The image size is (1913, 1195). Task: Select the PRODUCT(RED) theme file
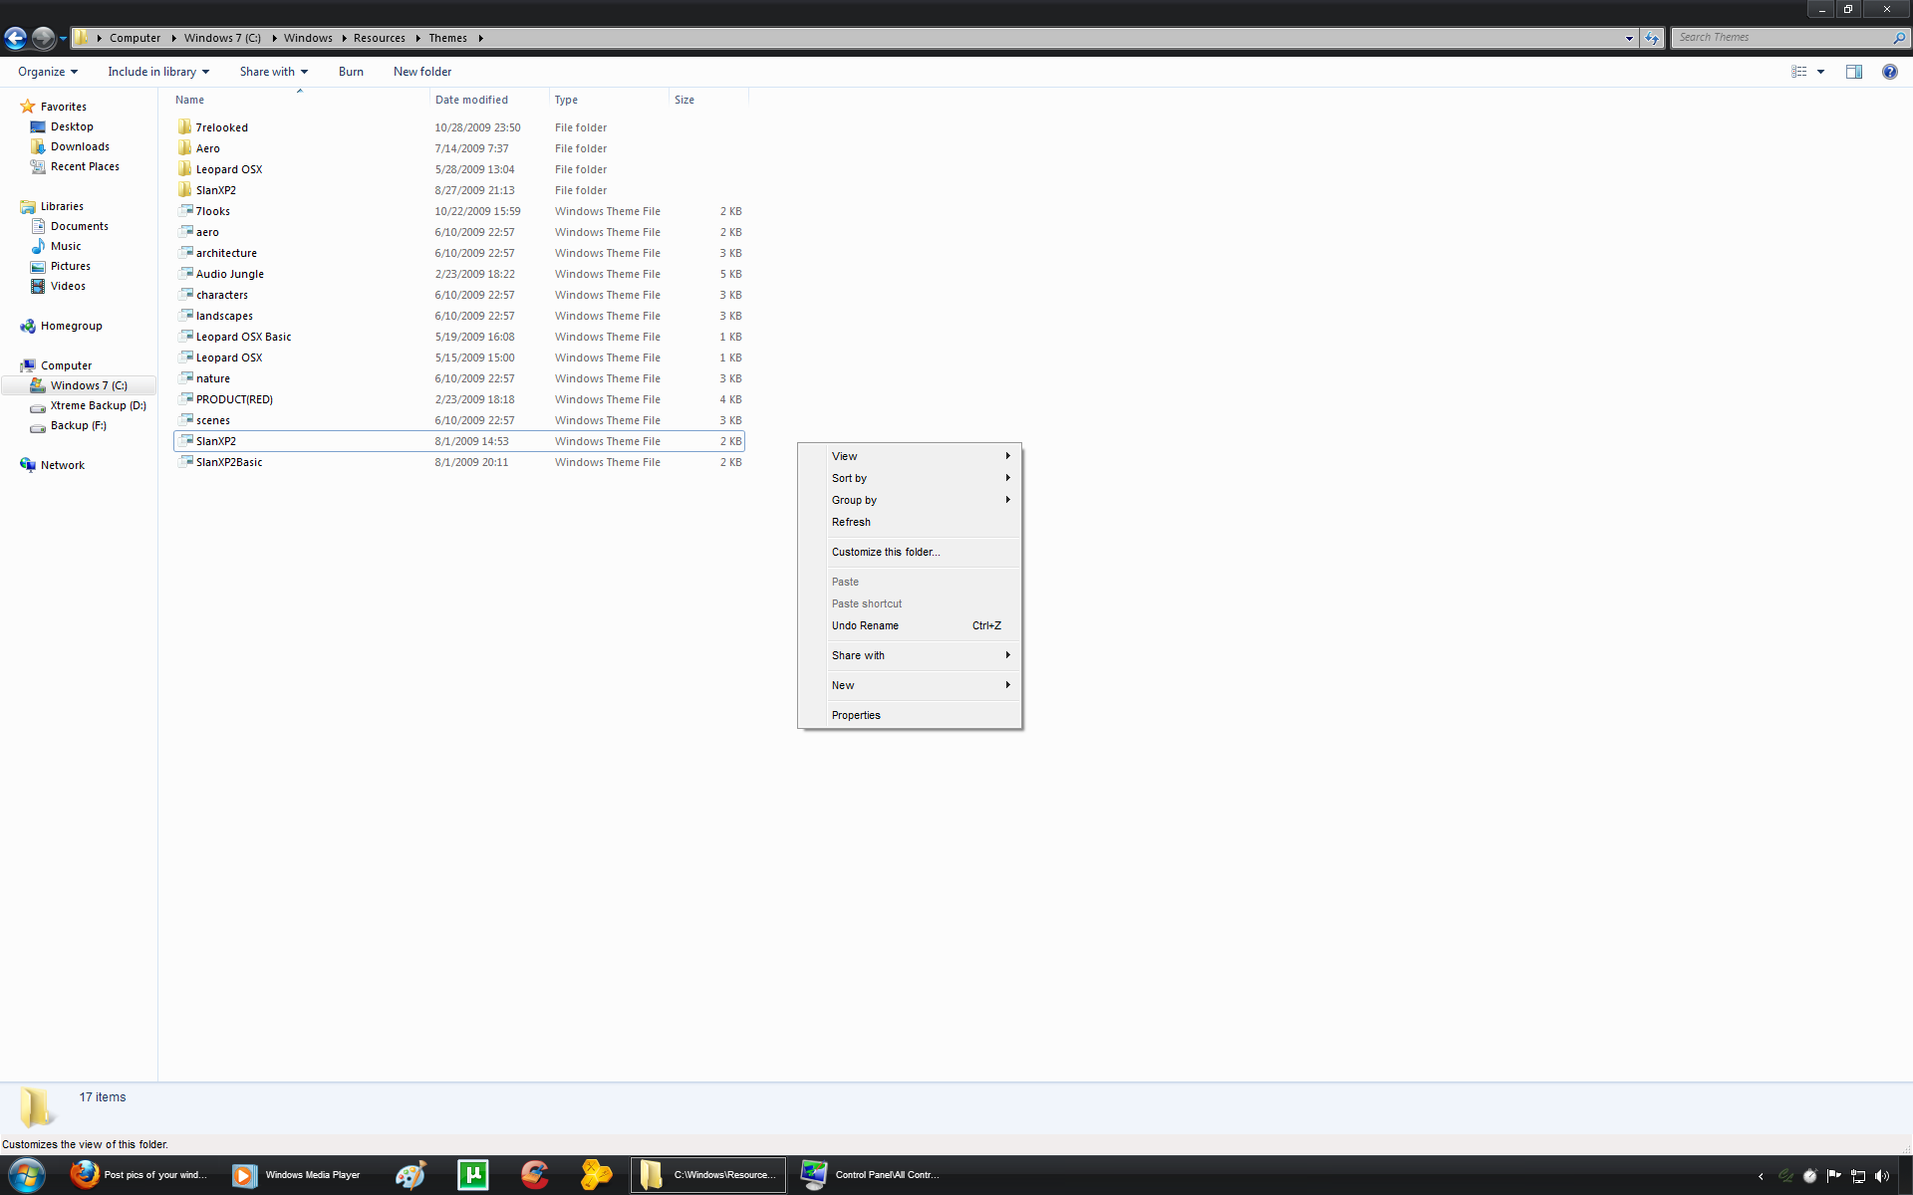point(459,399)
